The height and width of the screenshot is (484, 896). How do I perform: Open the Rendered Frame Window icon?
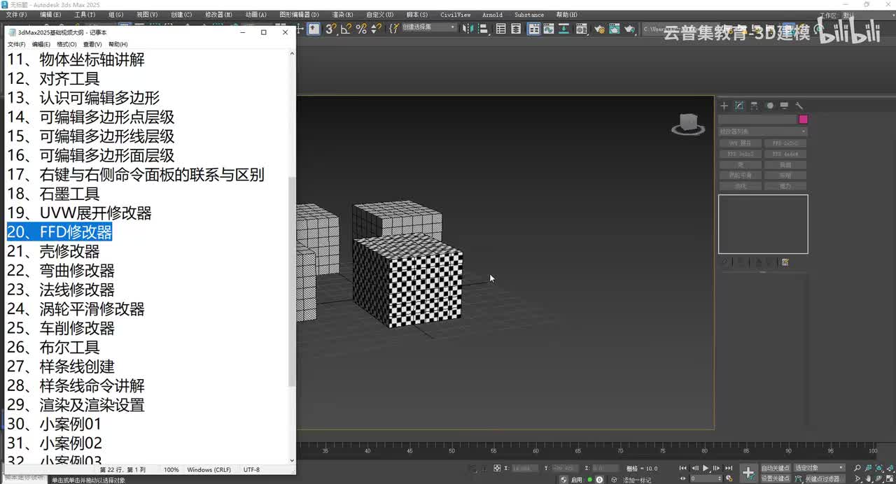615,29
